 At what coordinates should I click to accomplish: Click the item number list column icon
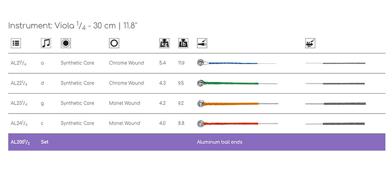[x=16, y=43]
